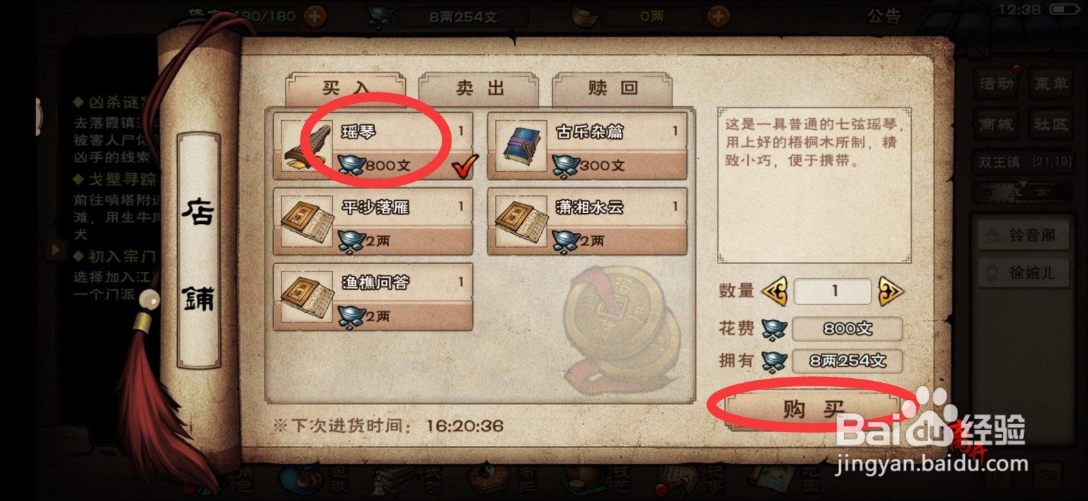
Task: Expand the left side panel arrow
Action: click(56, 249)
